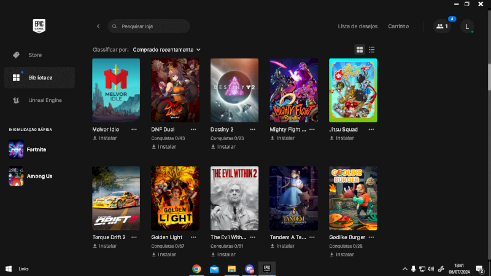The height and width of the screenshot is (276, 491).
Task: Open options menu for Torque Drift 2
Action: pyautogui.click(x=134, y=237)
